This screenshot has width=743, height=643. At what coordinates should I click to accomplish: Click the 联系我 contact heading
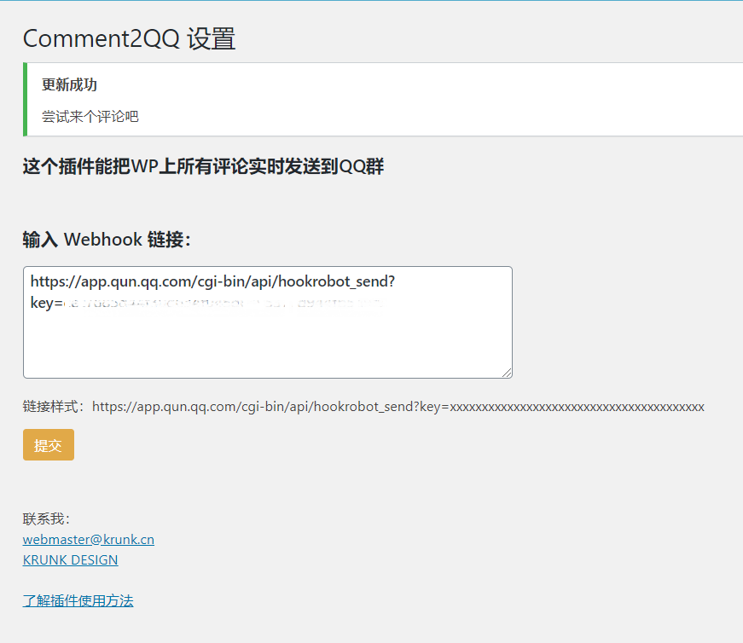point(44,518)
